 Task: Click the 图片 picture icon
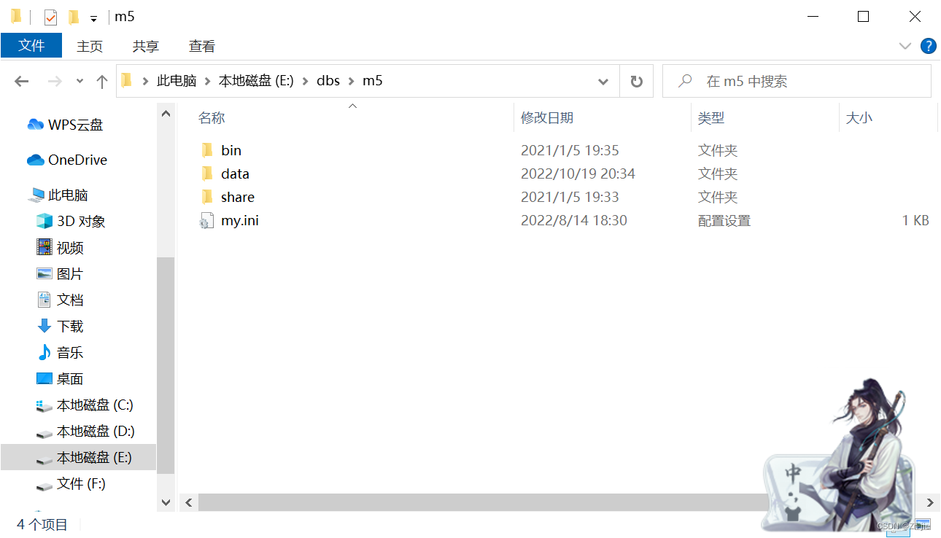click(x=44, y=273)
